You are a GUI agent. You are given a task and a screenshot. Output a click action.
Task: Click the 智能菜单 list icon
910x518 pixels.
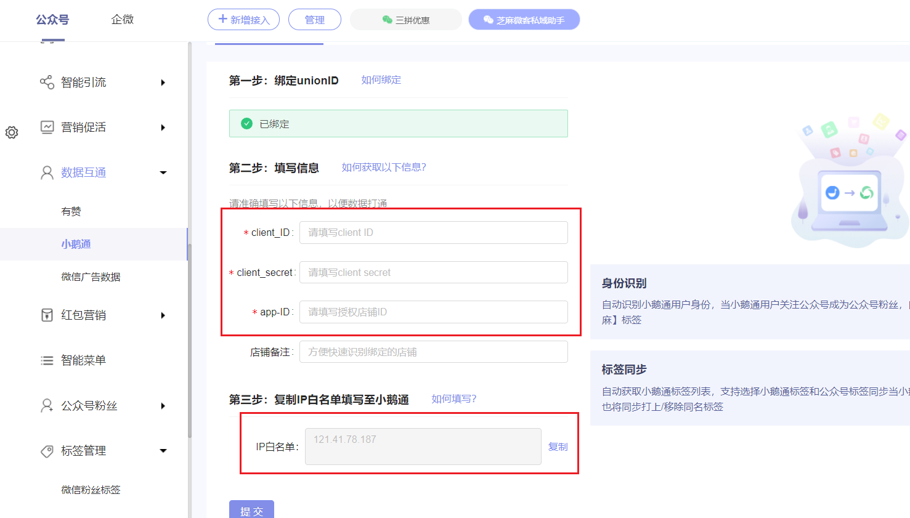pyautogui.click(x=47, y=360)
